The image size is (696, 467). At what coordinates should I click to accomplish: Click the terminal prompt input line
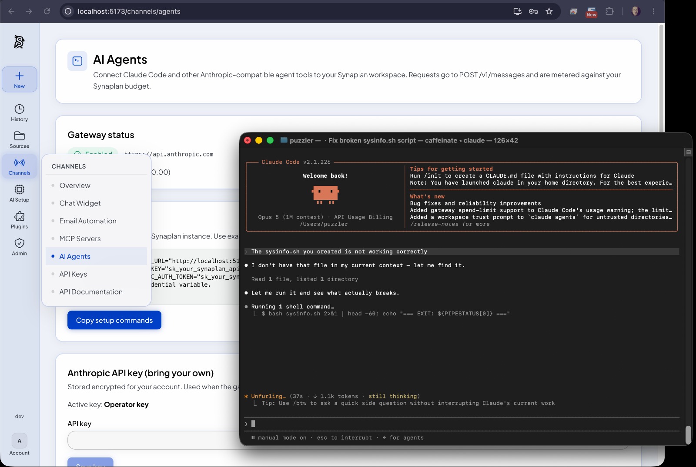[462, 424]
